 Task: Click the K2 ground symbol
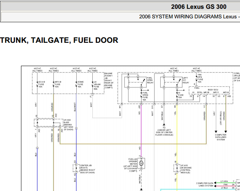(164, 125)
